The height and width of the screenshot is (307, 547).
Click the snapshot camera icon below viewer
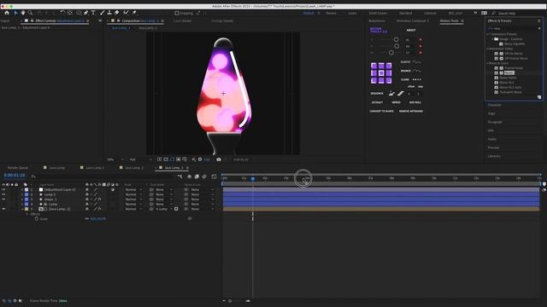click(219, 159)
